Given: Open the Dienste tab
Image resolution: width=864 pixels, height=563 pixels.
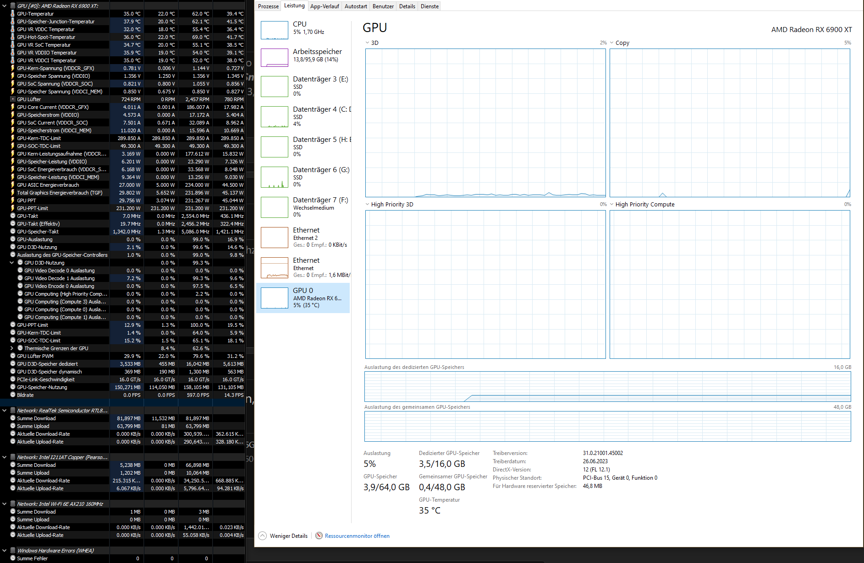Looking at the screenshot, I should 429,6.
